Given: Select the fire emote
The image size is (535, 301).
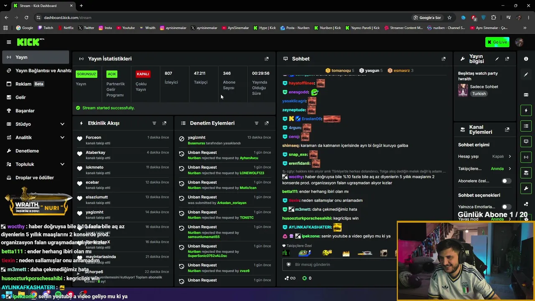Looking at the screenshot, I should tap(346, 253).
